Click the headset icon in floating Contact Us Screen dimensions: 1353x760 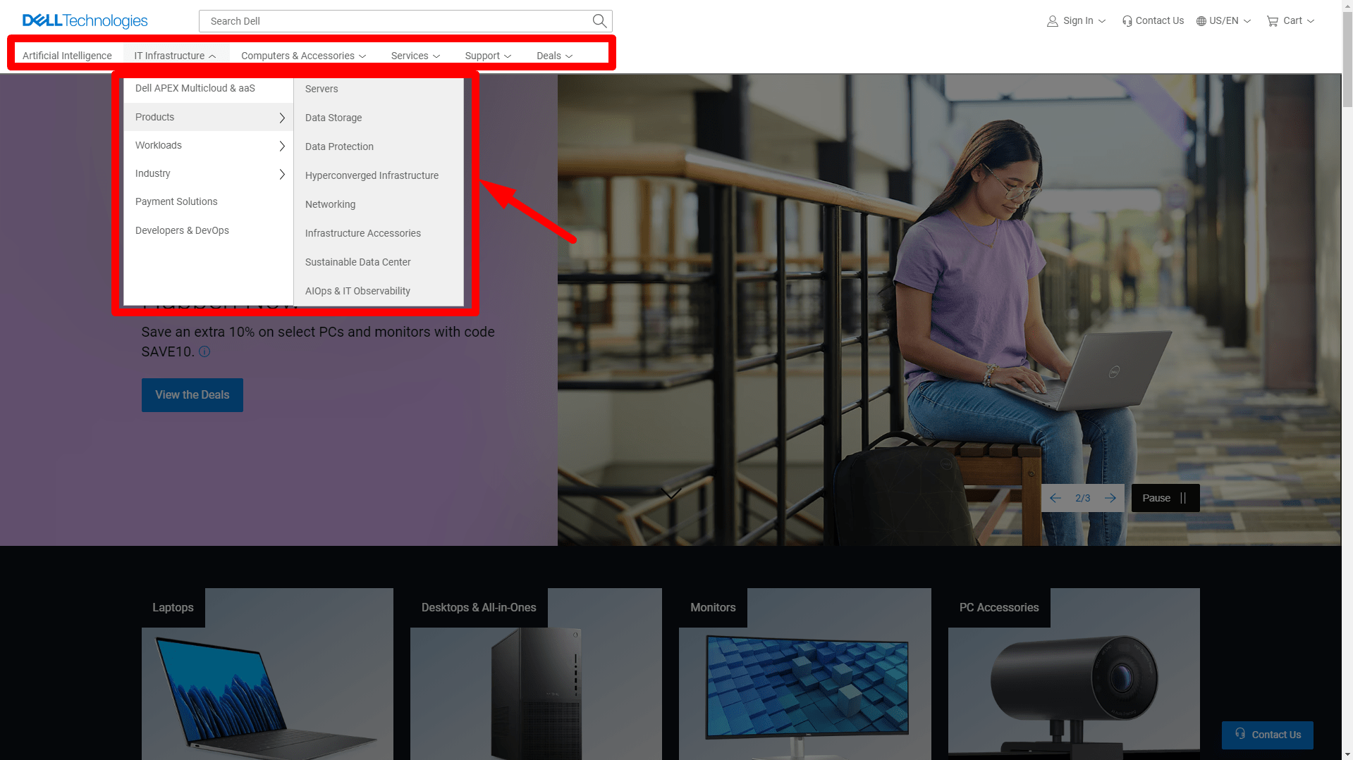pyautogui.click(x=1240, y=734)
